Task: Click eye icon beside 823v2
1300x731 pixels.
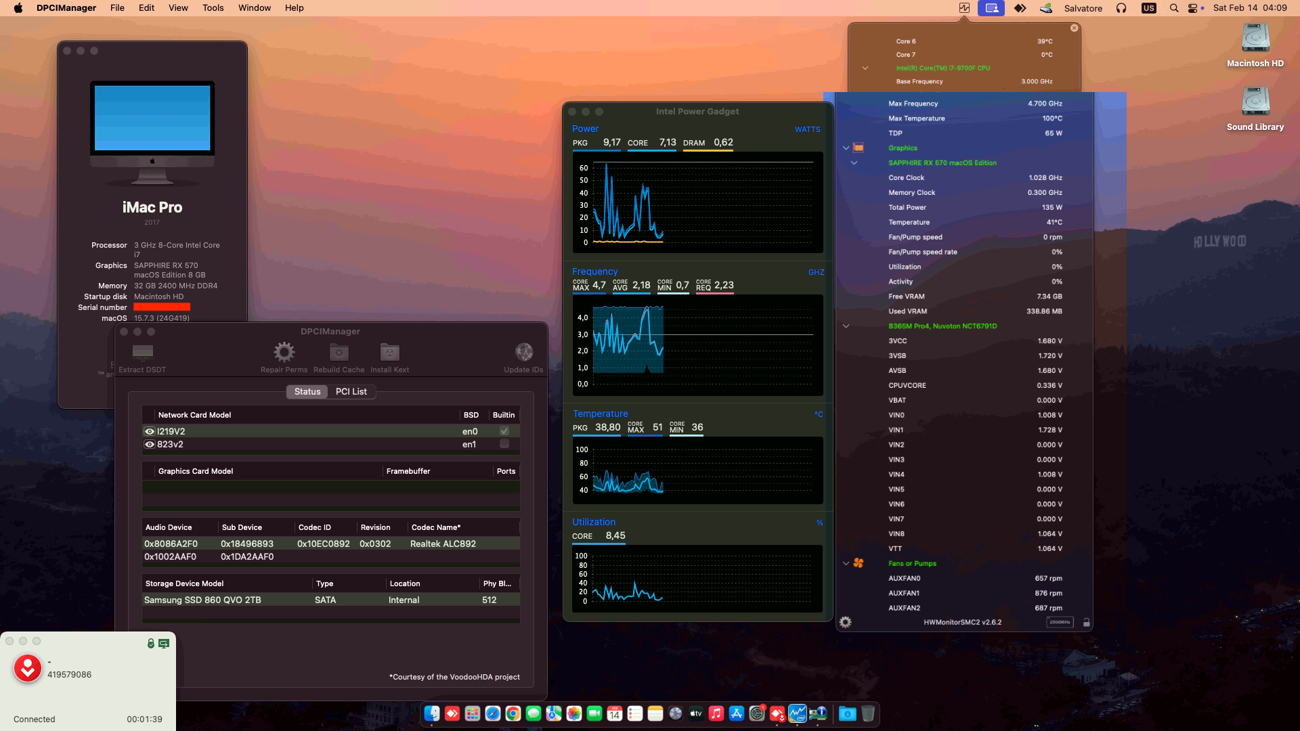Action: [x=150, y=444]
